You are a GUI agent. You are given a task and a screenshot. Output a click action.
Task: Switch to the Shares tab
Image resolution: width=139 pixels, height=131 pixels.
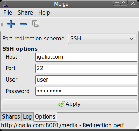[x=11, y=117]
